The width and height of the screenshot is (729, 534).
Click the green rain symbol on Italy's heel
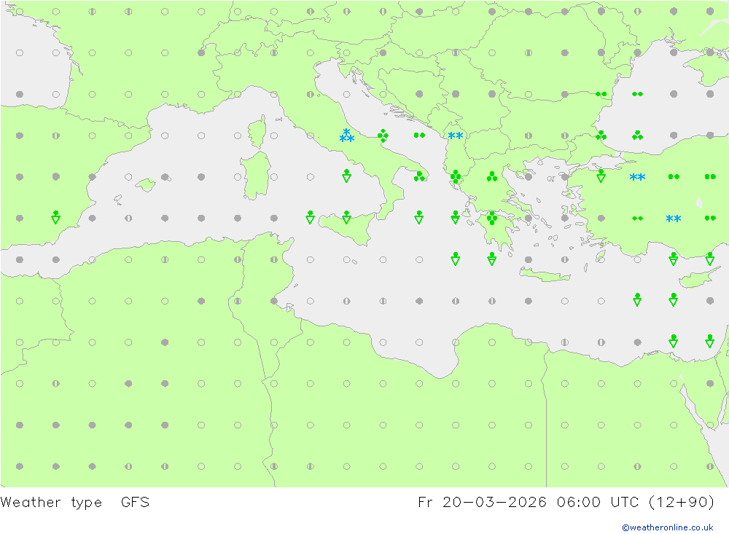click(x=419, y=176)
